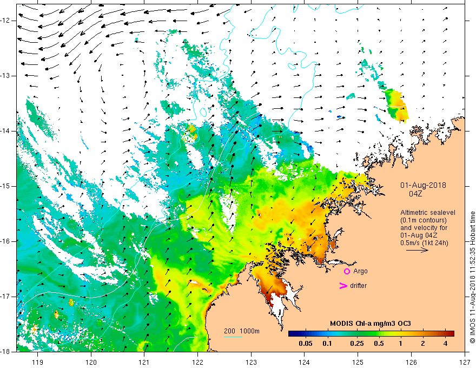Click longitude axis label '125'
Viewport: 476px width, 368px height.
[358, 362]
